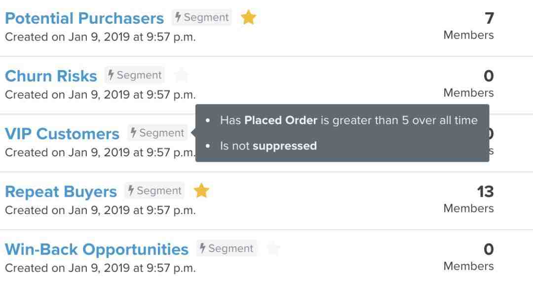
Task: Unstar the Repeat Buyers segment
Action: coord(201,190)
